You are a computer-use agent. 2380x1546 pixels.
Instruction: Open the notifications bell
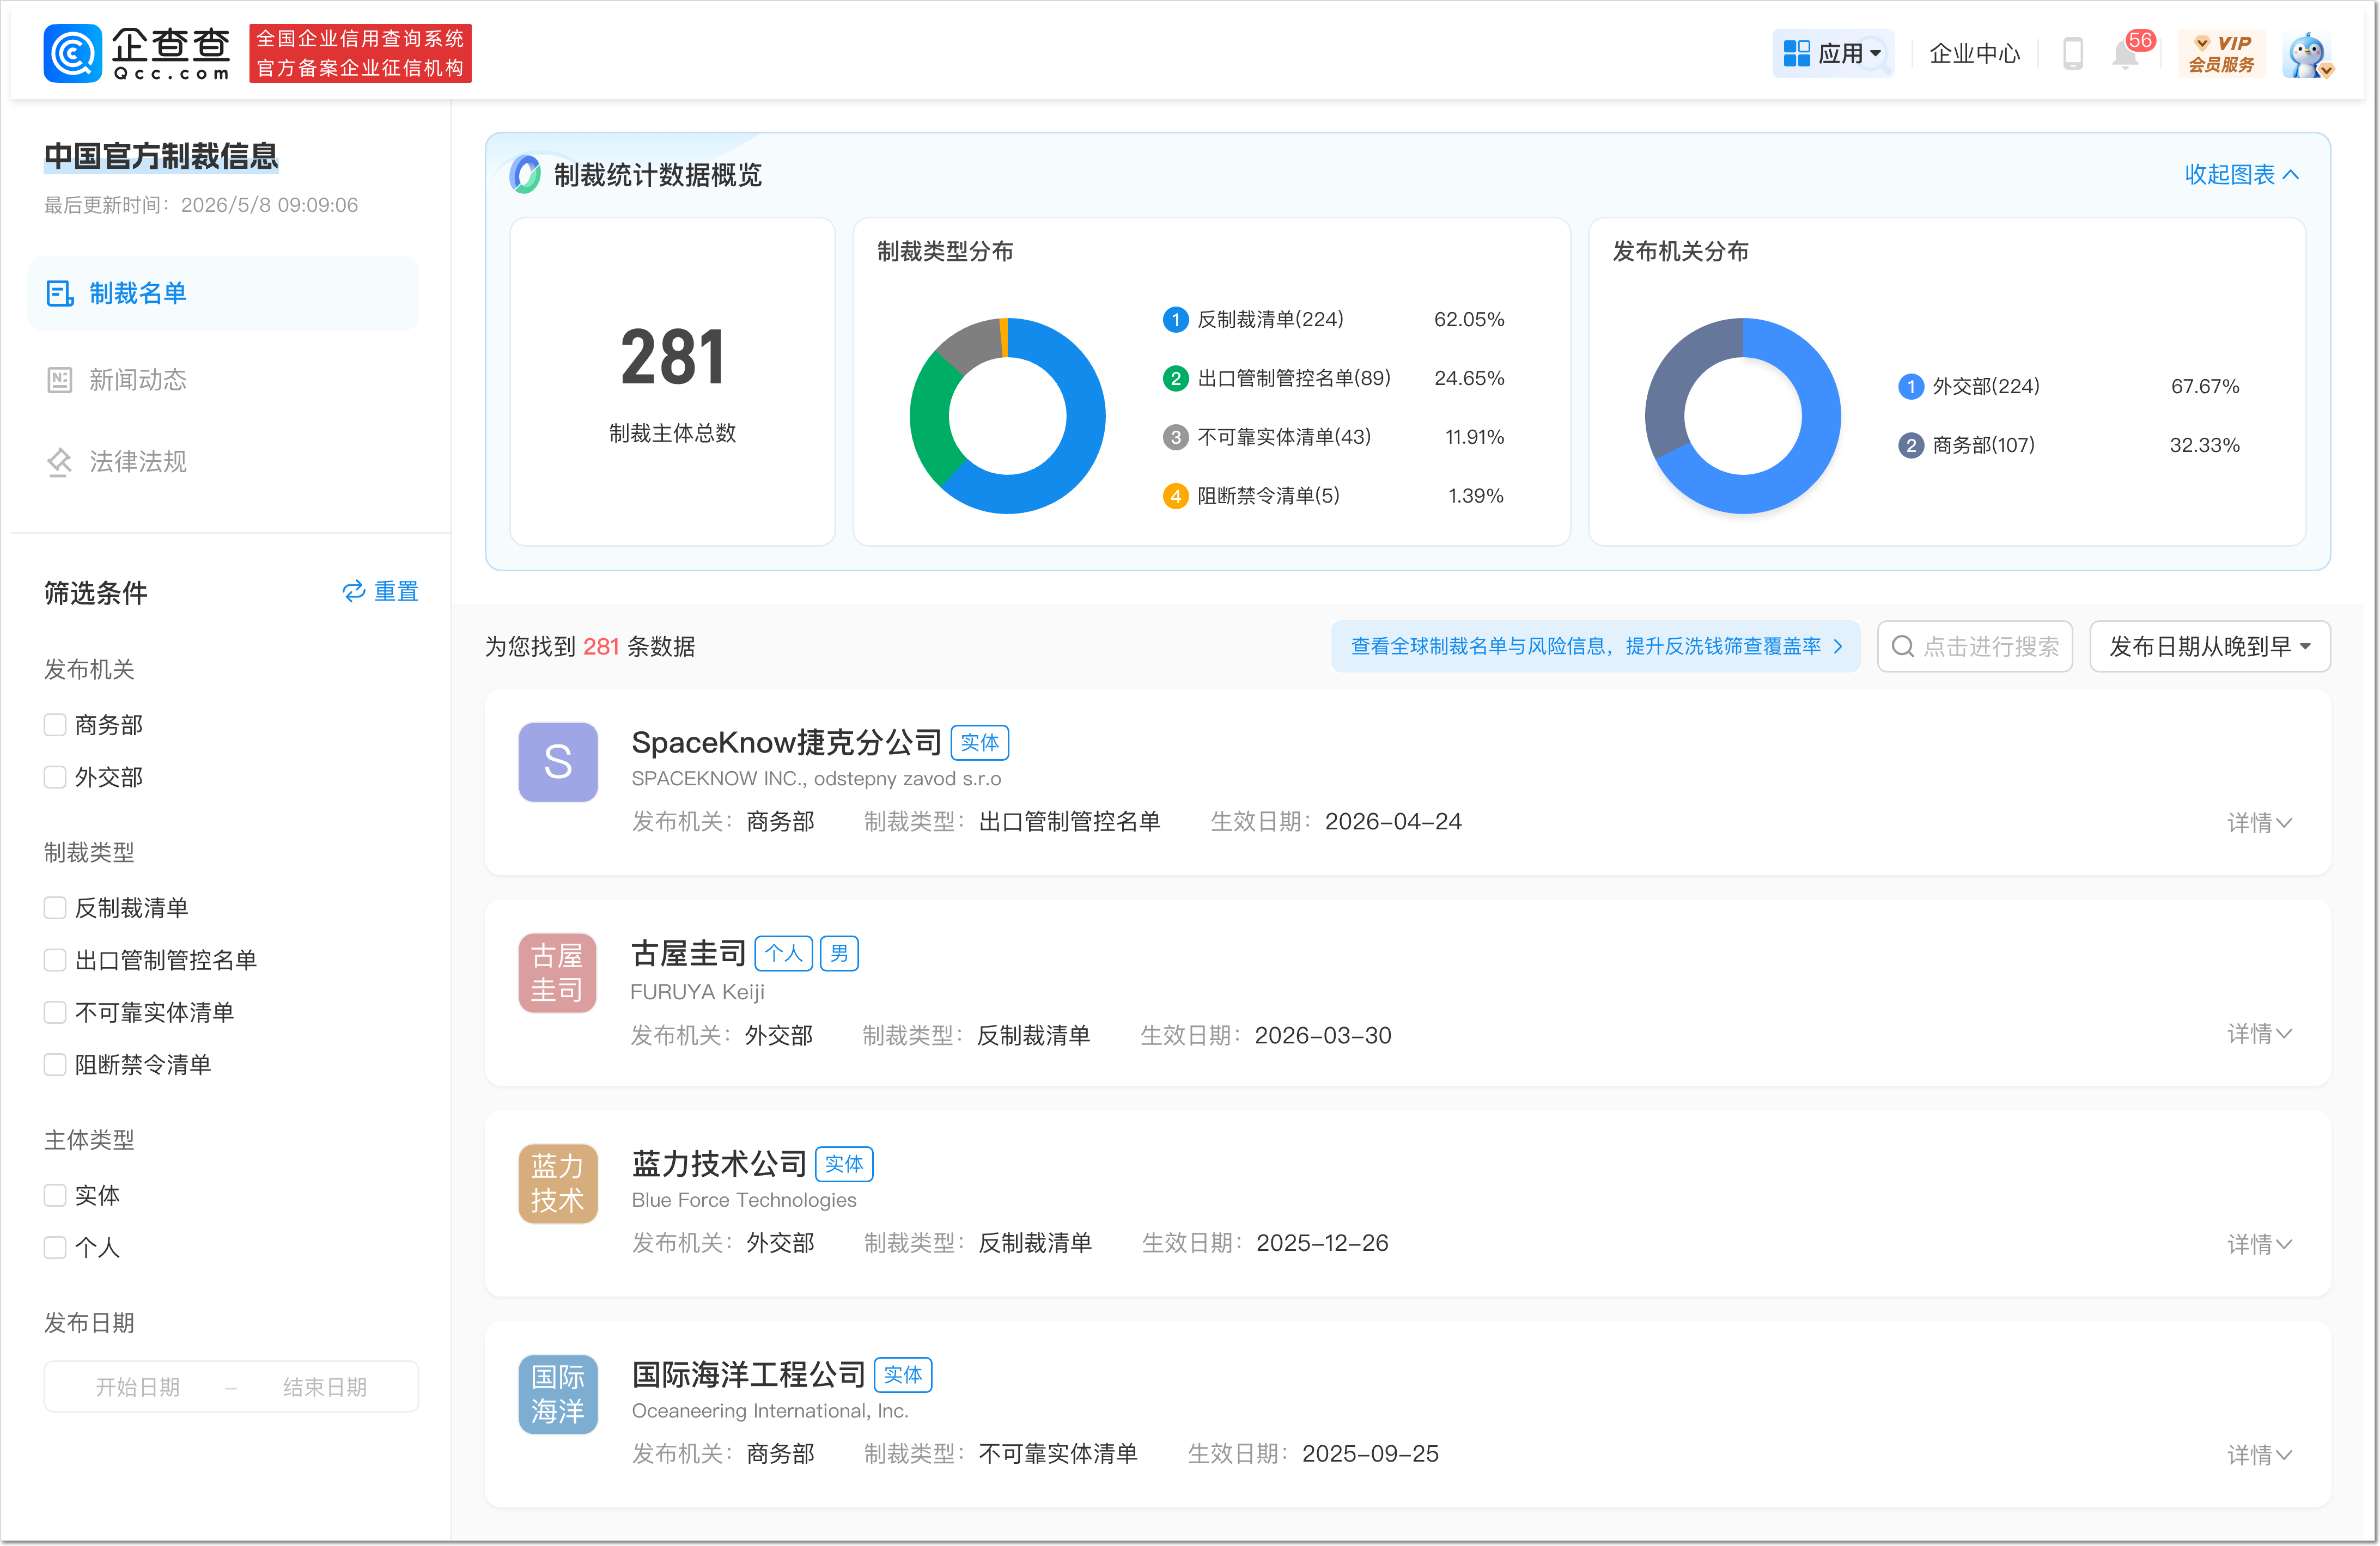[x=2126, y=54]
